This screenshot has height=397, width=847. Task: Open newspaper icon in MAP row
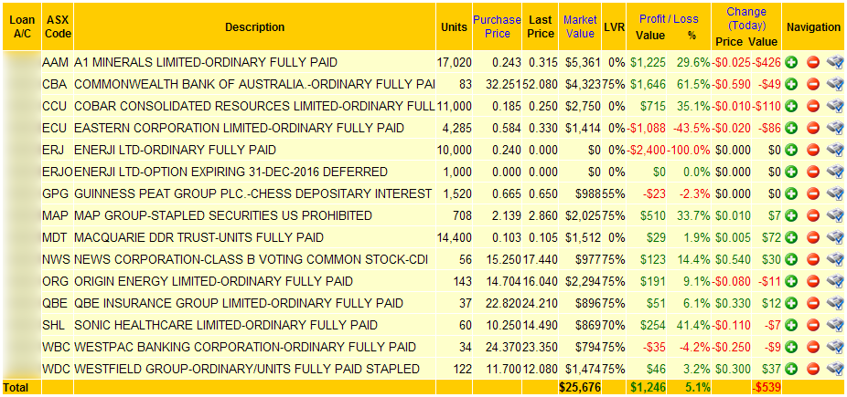click(x=835, y=215)
